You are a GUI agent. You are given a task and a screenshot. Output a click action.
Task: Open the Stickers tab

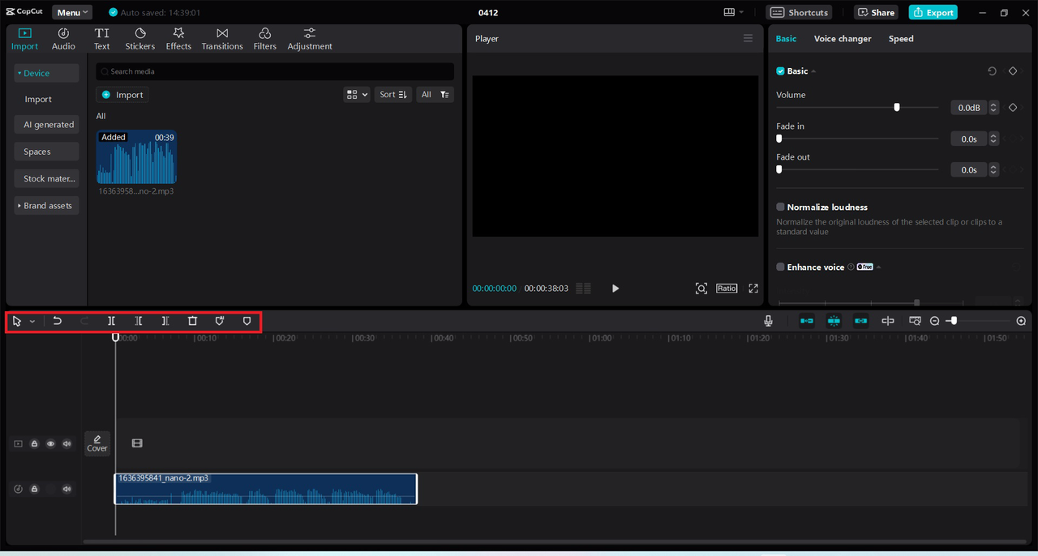coord(139,39)
